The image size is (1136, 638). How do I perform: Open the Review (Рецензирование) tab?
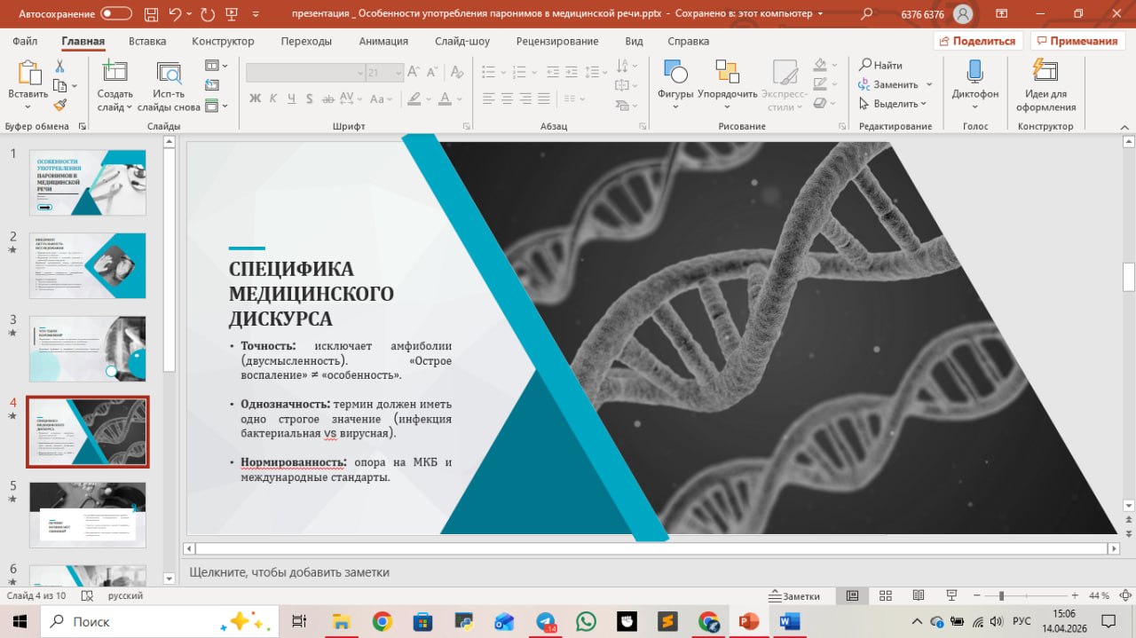coord(557,41)
